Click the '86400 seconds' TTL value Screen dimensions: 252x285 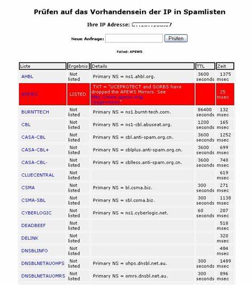point(205,112)
